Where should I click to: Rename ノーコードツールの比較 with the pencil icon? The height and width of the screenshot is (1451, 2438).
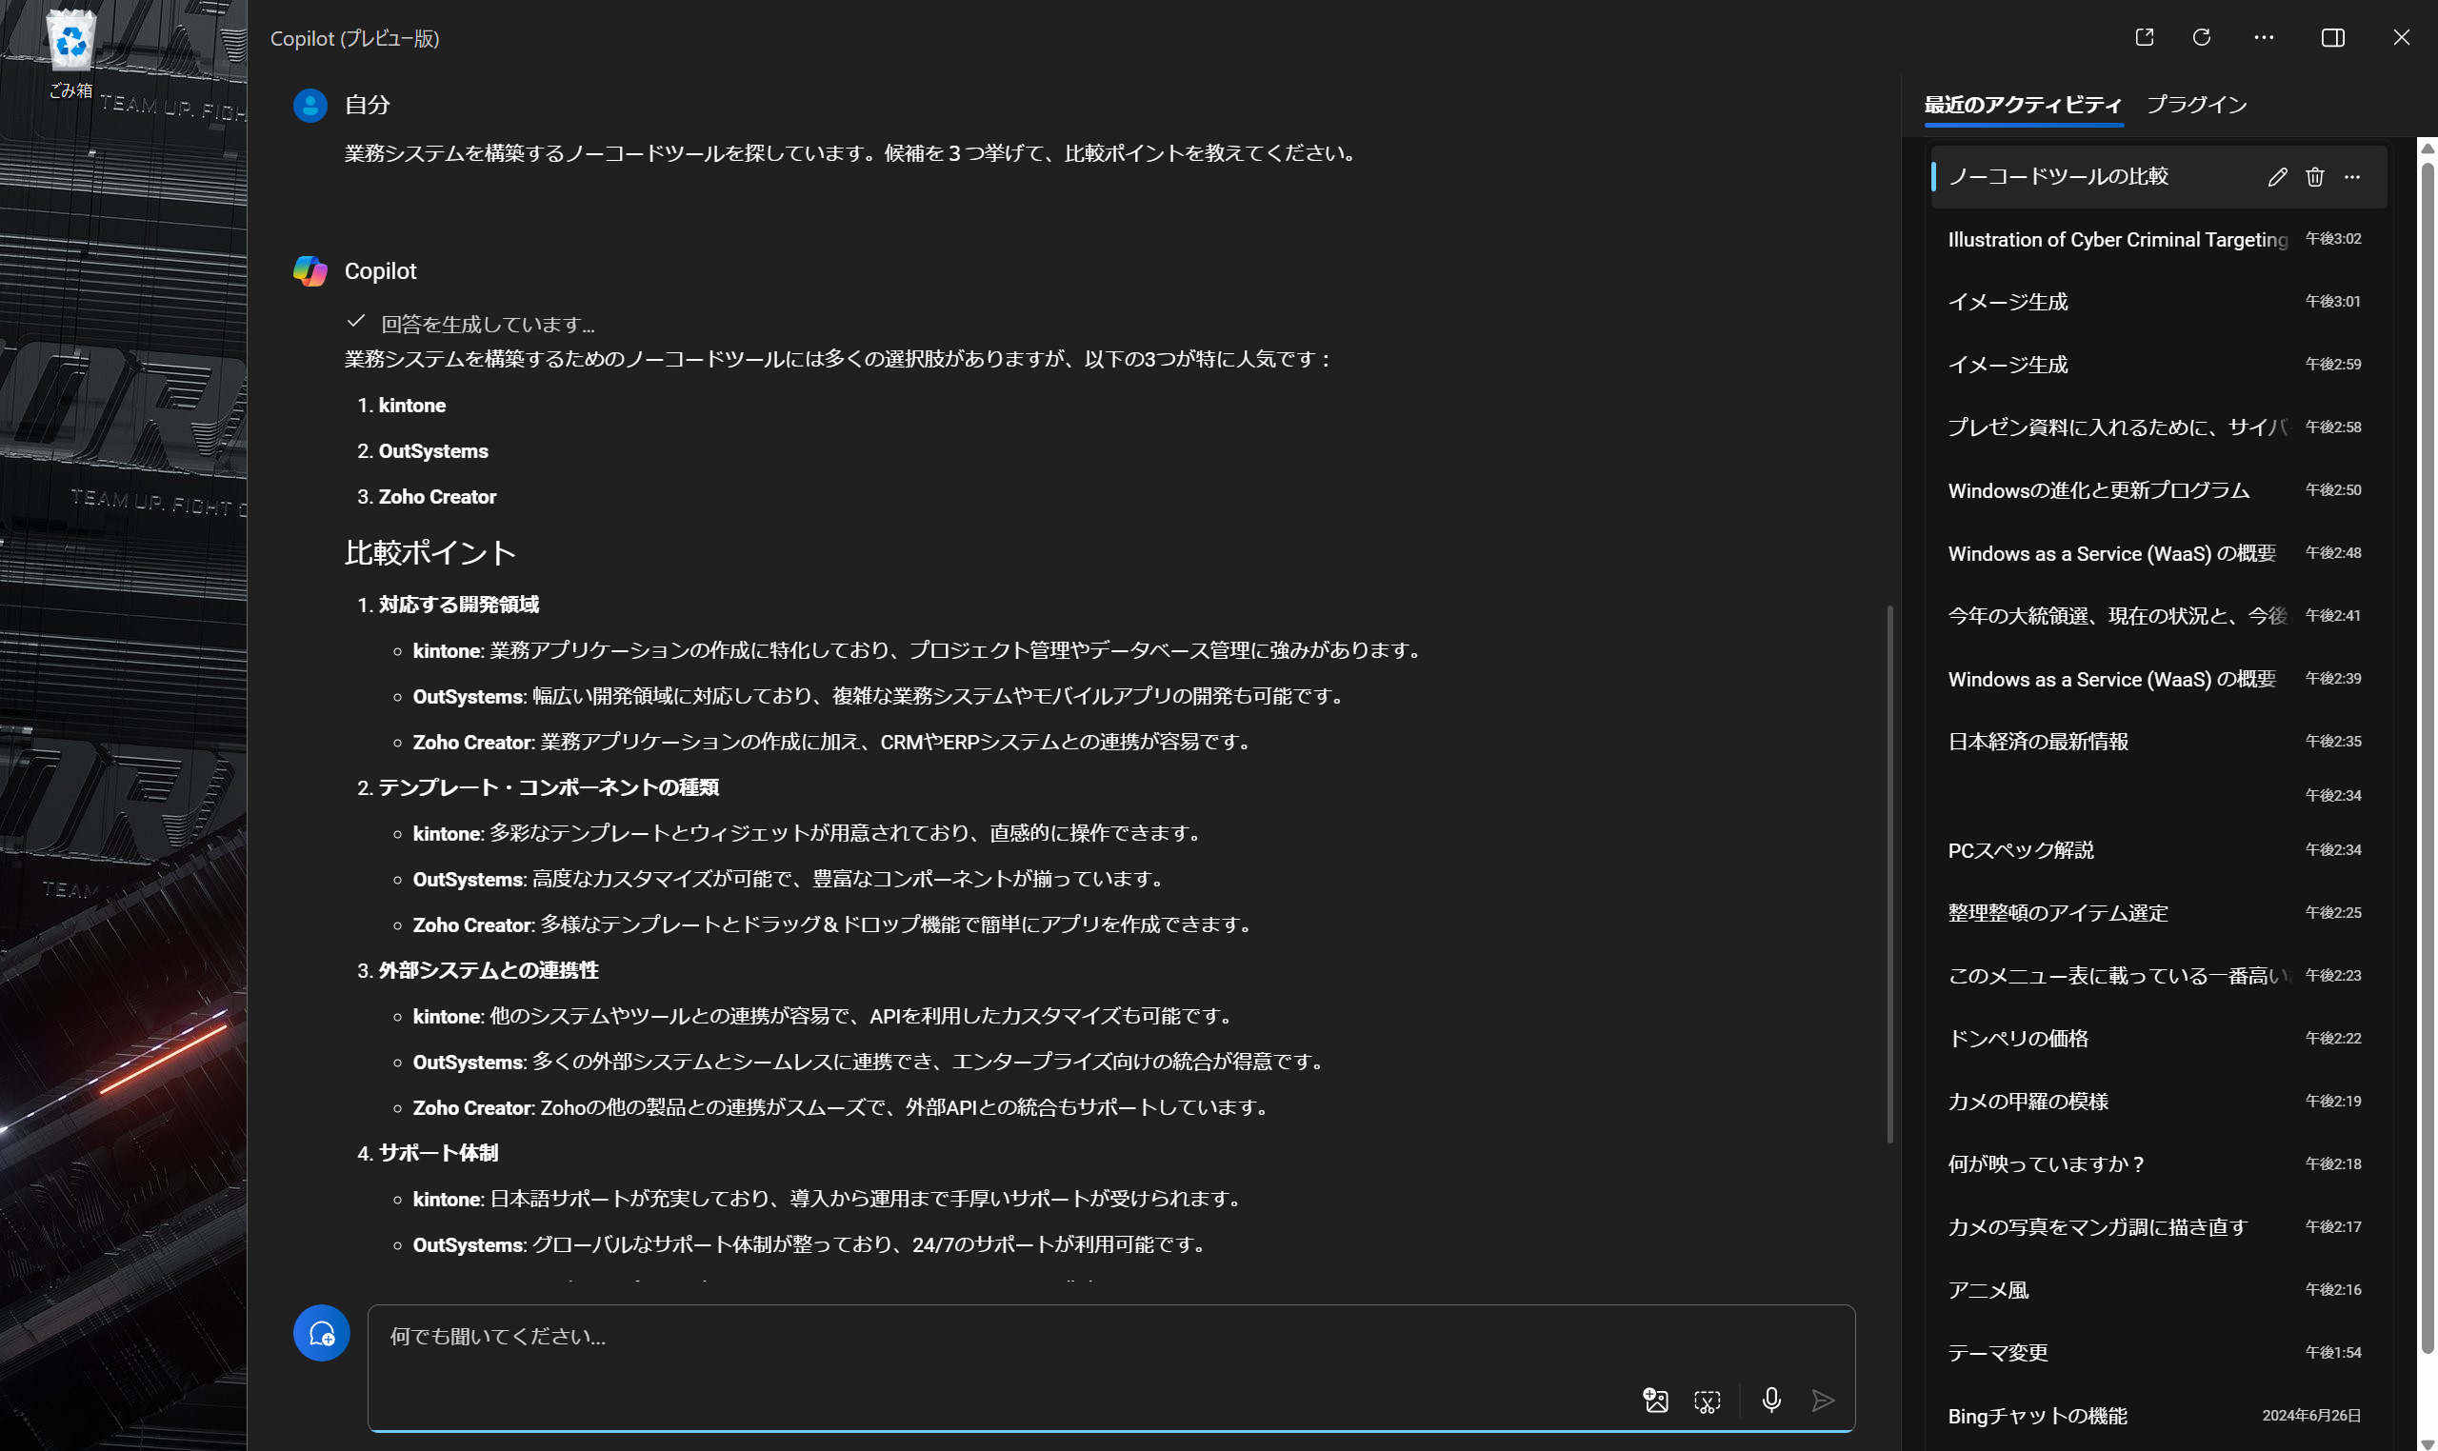[x=2277, y=177]
